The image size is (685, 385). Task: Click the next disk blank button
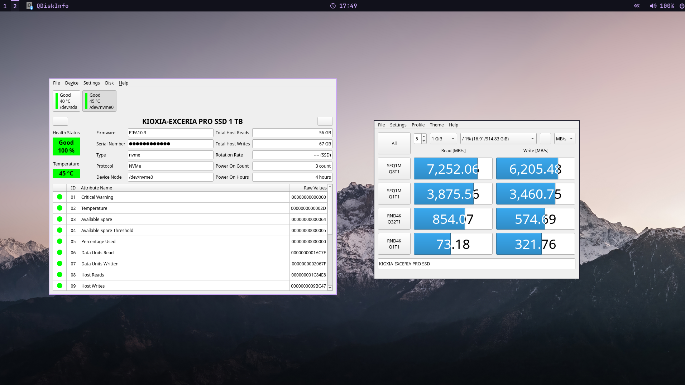click(325, 121)
